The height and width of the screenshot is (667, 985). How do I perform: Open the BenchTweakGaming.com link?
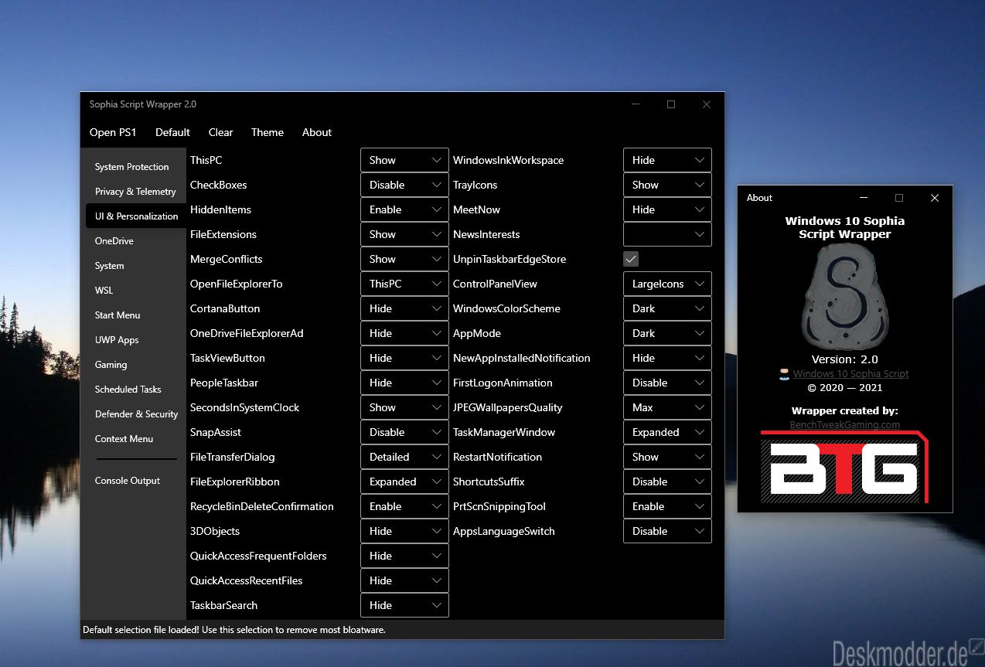(845, 424)
